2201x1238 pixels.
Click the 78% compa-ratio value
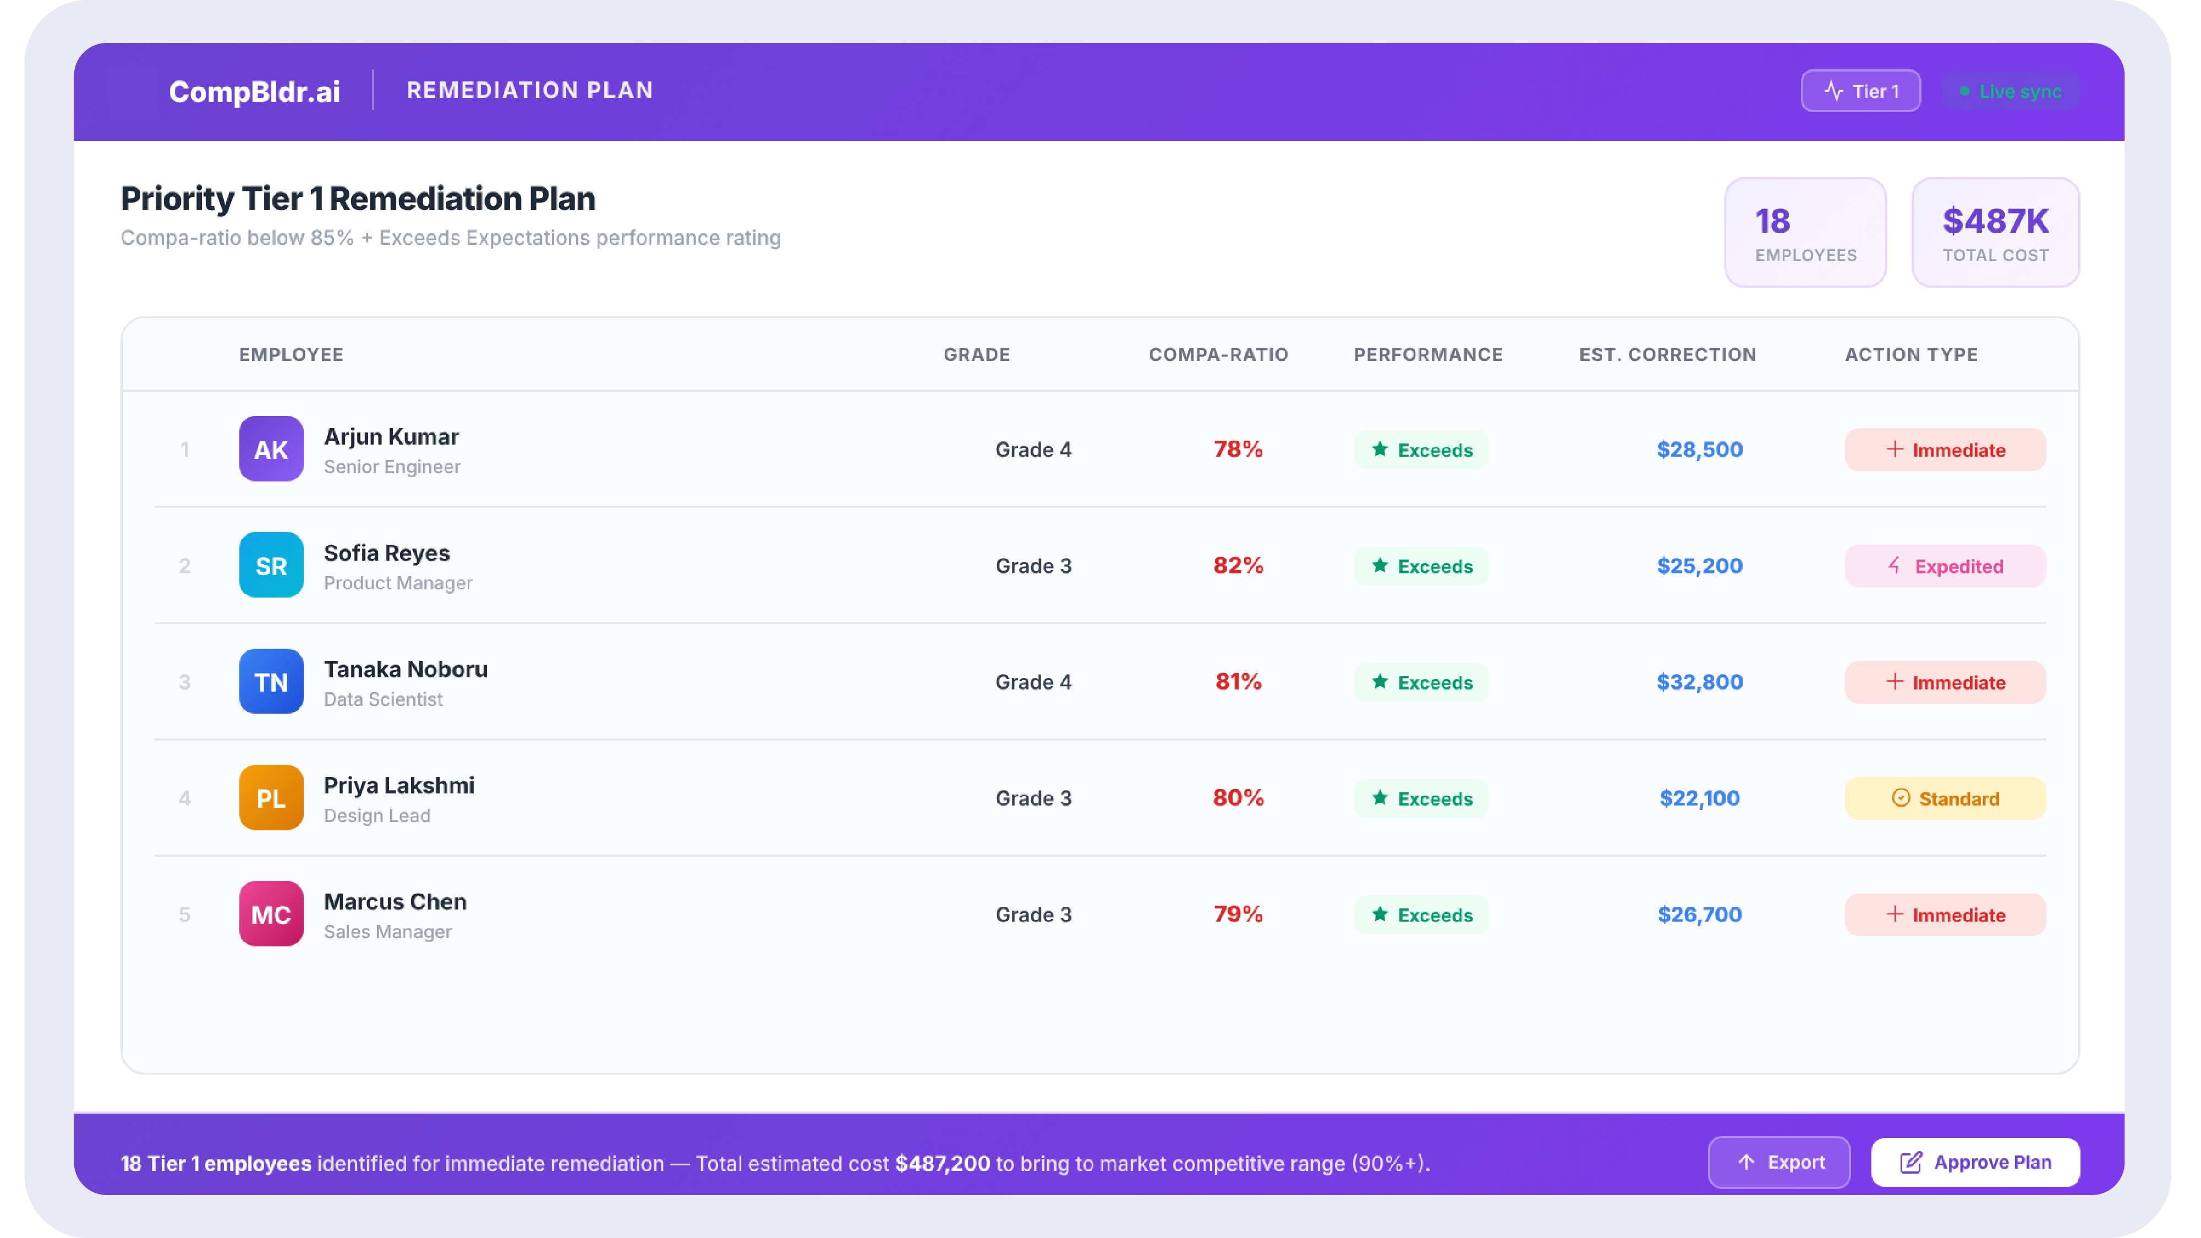tap(1238, 448)
